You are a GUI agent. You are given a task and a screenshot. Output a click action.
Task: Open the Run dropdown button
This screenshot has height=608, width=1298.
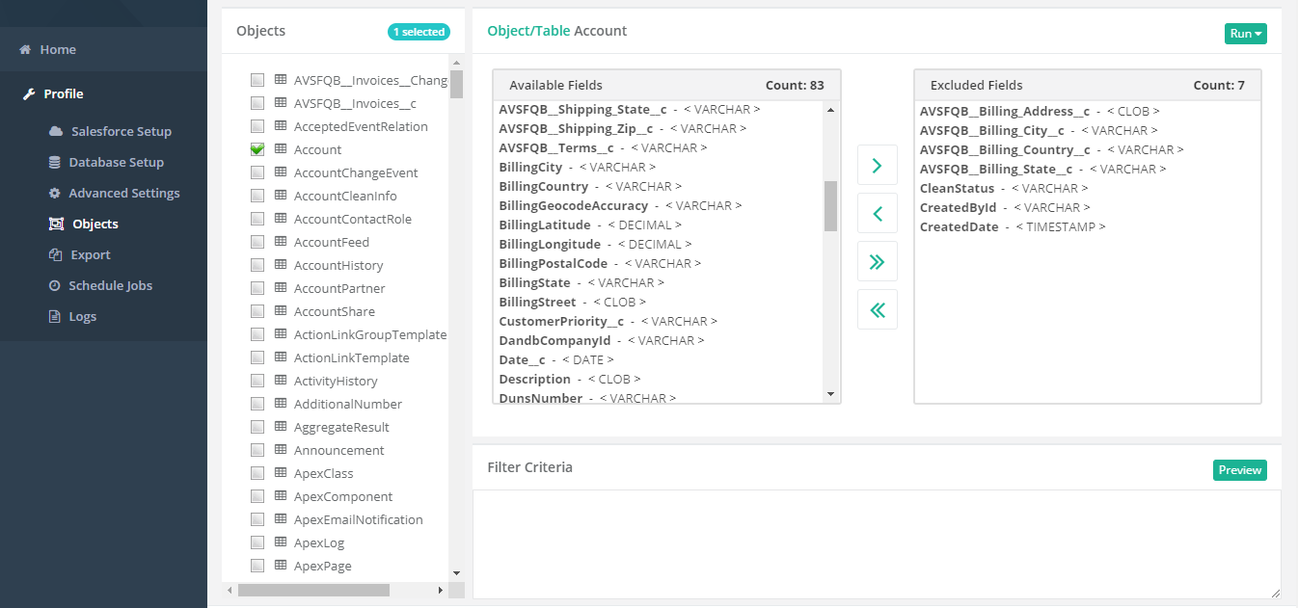click(x=1245, y=34)
